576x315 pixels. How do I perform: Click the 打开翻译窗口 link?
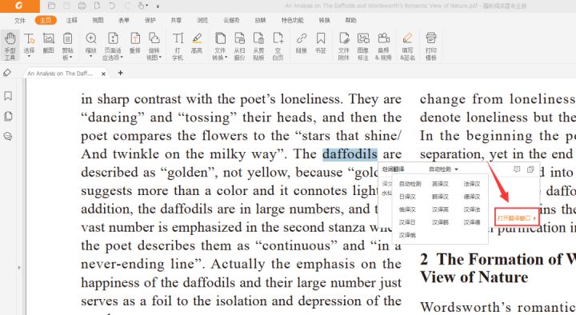(517, 218)
